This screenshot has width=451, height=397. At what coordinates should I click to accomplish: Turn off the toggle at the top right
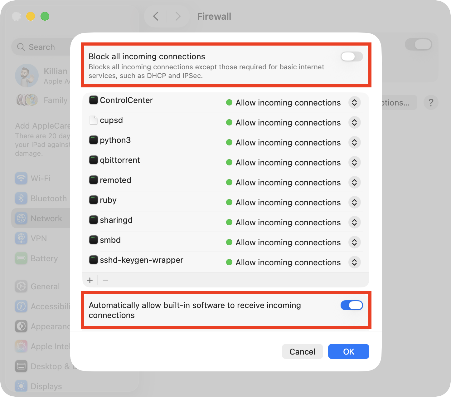click(x=418, y=45)
